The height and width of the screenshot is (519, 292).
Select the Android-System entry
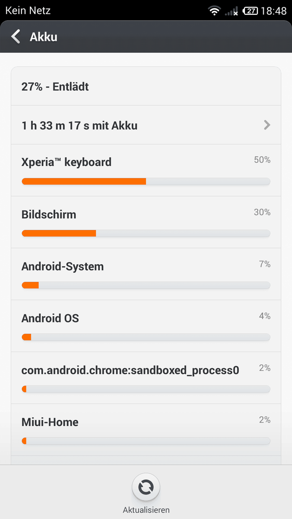146,274
